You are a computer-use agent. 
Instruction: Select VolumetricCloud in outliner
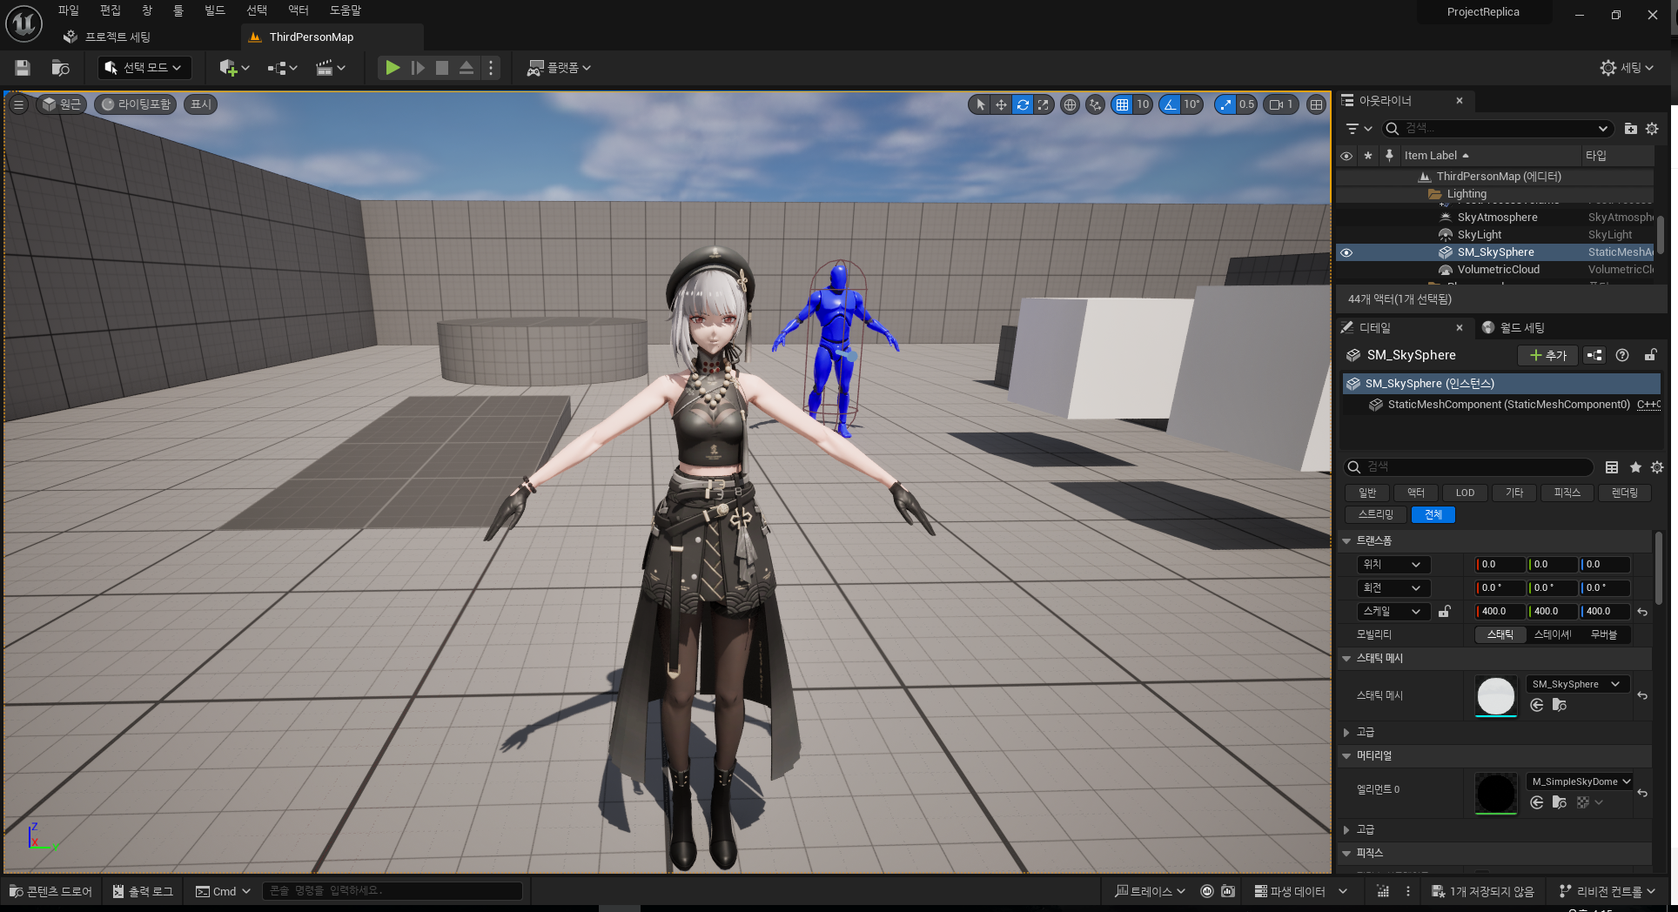pos(1499,270)
